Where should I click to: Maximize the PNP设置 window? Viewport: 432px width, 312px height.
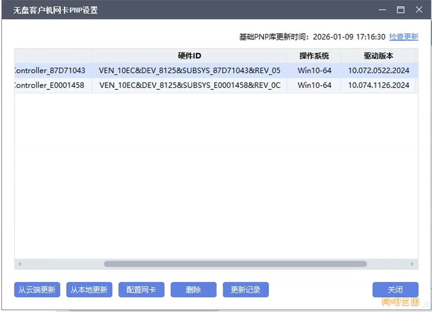tap(401, 10)
